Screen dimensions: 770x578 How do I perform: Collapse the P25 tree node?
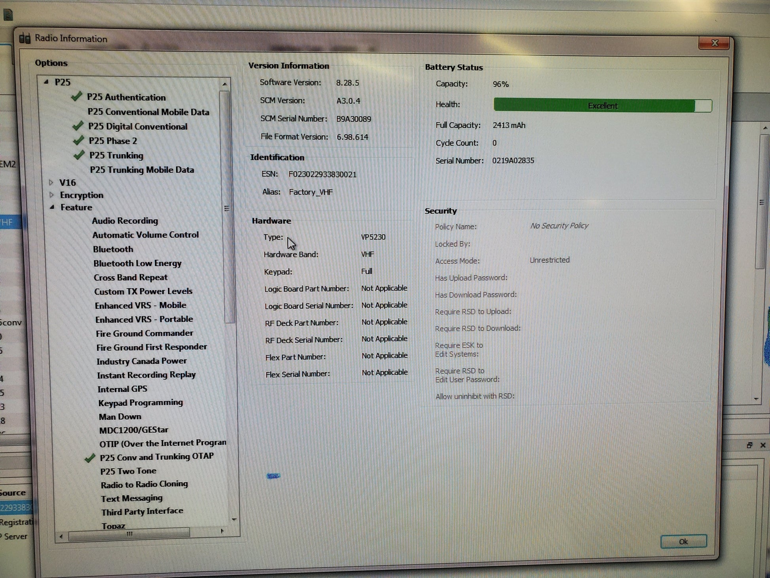coord(46,82)
